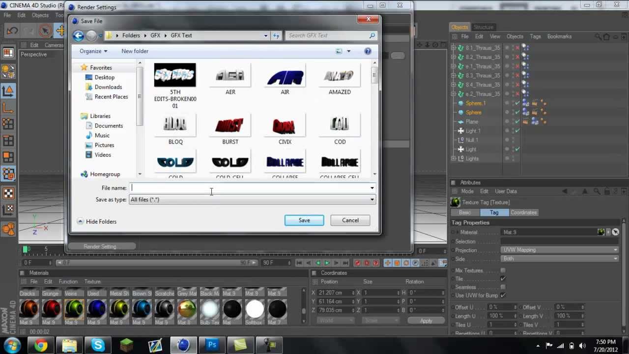The height and width of the screenshot is (354, 629).
Task: Open the Save dialog help icon
Action: (368, 51)
